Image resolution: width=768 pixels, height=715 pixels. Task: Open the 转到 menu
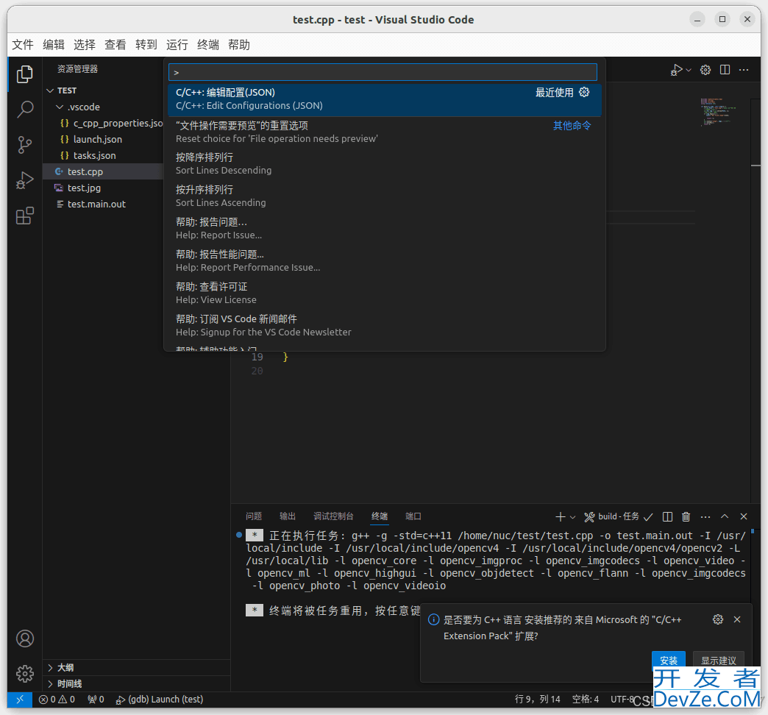146,45
